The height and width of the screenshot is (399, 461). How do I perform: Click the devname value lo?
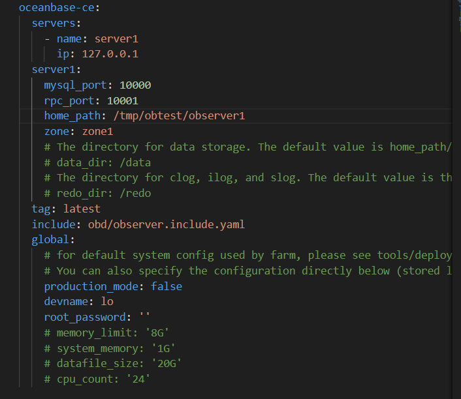[107, 302]
